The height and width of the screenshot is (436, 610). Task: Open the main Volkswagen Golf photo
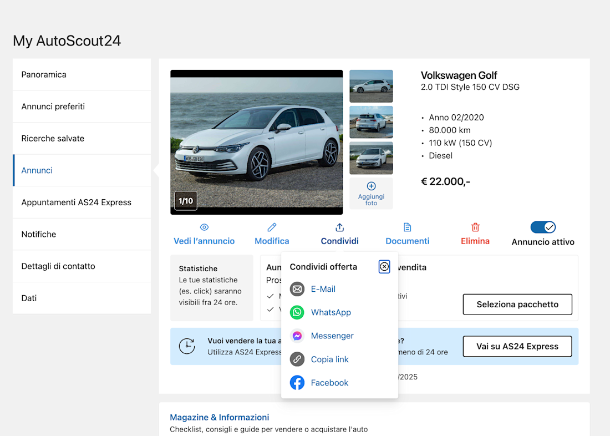(x=256, y=142)
